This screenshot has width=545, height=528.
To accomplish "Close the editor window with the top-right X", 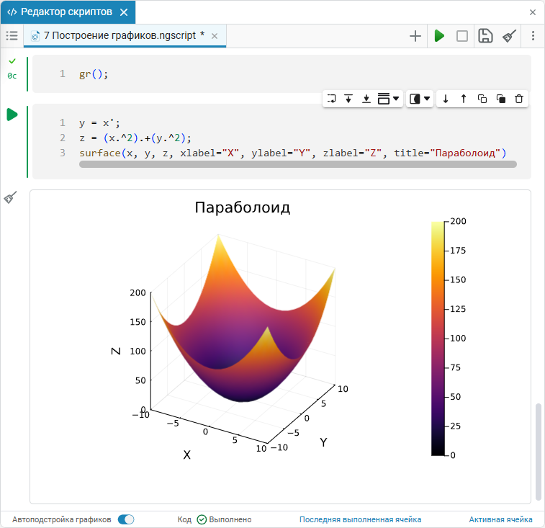I will click(533, 12).
